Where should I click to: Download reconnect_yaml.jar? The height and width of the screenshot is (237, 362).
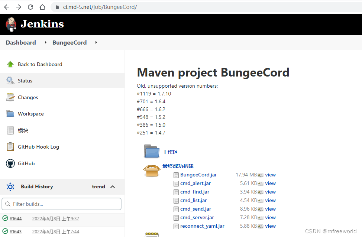202,226
